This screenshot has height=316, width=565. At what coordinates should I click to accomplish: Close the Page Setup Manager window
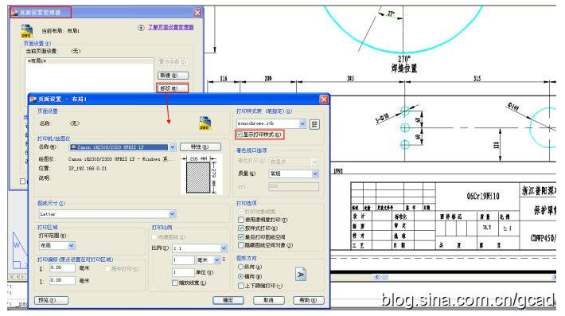[197, 13]
